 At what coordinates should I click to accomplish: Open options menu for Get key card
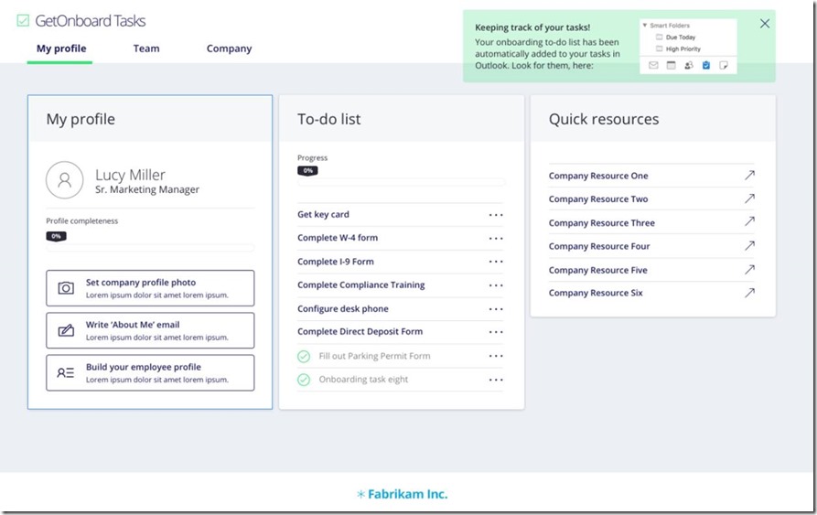click(x=496, y=215)
